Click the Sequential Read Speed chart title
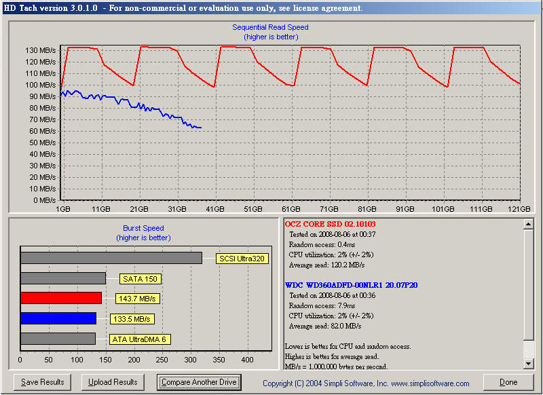The image size is (543, 395). (x=270, y=28)
